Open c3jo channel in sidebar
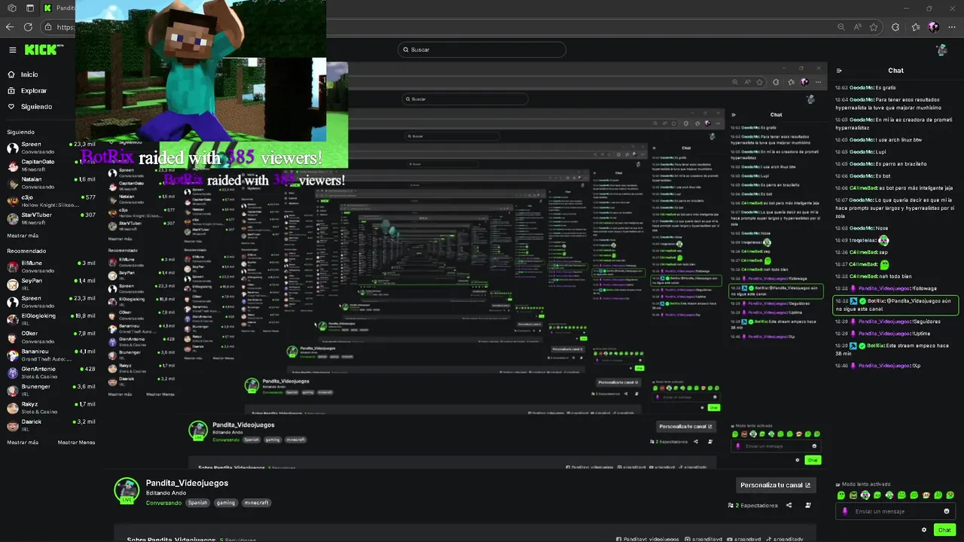 coord(50,200)
